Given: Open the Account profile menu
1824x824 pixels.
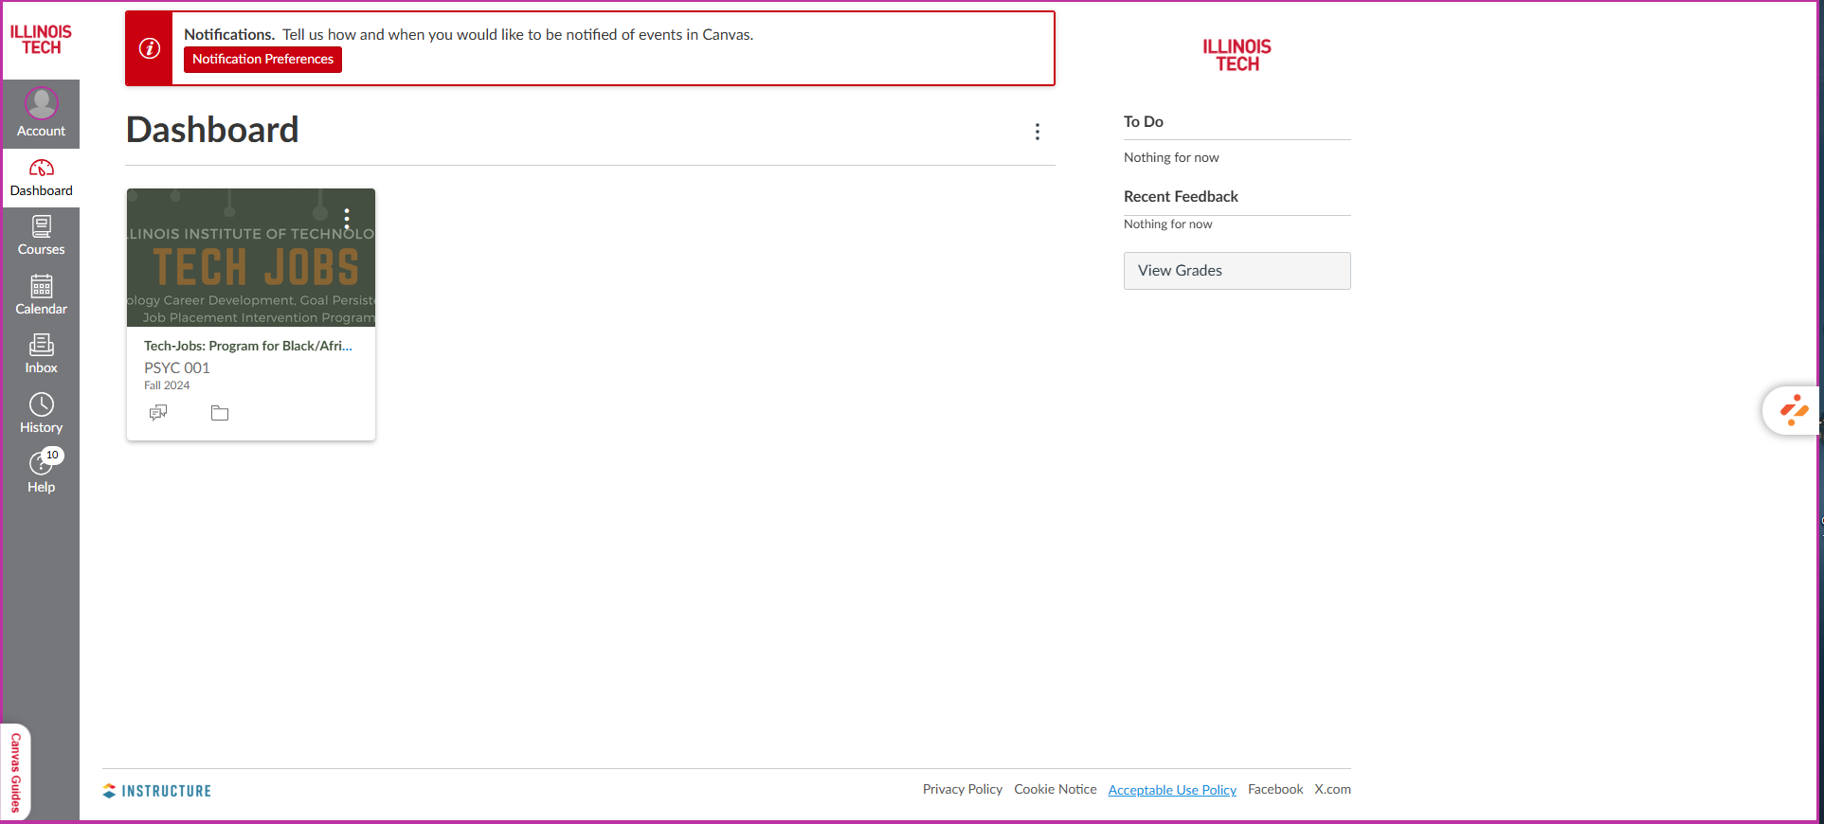Looking at the screenshot, I should (41, 114).
